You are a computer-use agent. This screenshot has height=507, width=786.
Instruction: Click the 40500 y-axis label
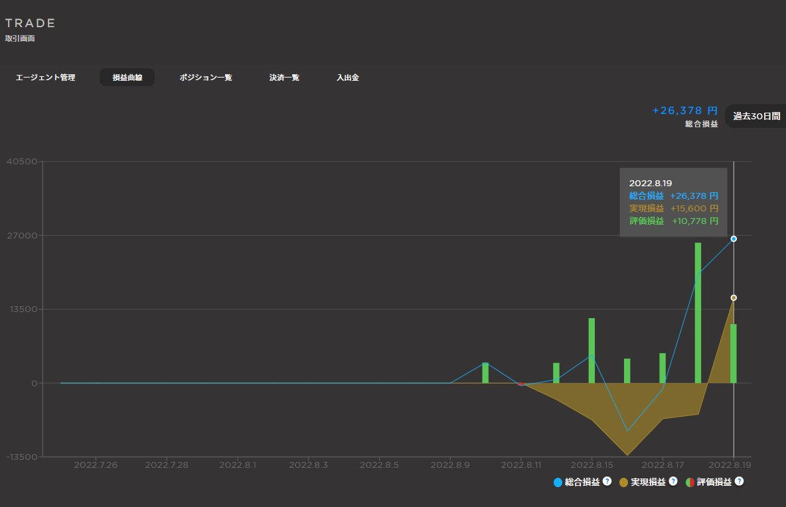point(22,162)
